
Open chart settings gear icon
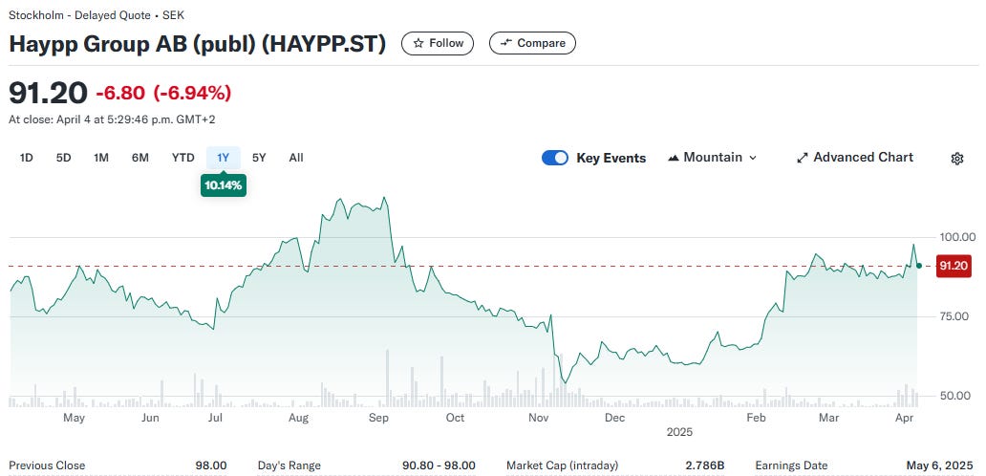tap(957, 159)
